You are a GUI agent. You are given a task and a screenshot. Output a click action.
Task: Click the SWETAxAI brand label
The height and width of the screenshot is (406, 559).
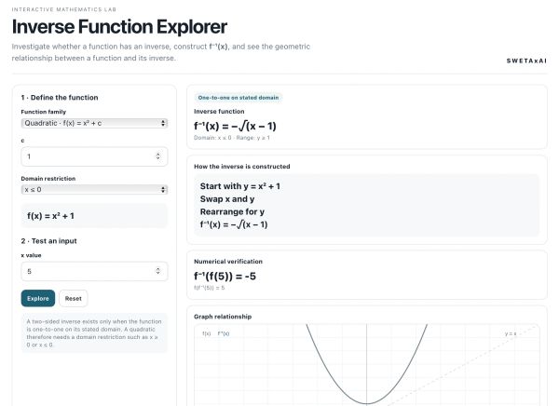[x=526, y=61]
